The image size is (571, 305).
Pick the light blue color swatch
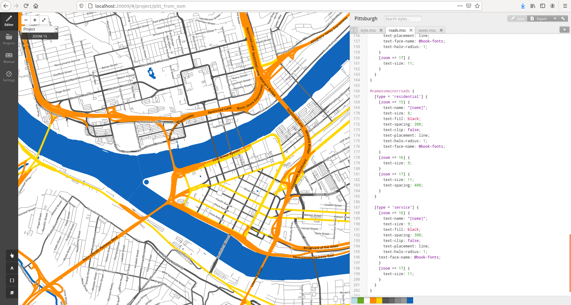[x=355, y=300]
